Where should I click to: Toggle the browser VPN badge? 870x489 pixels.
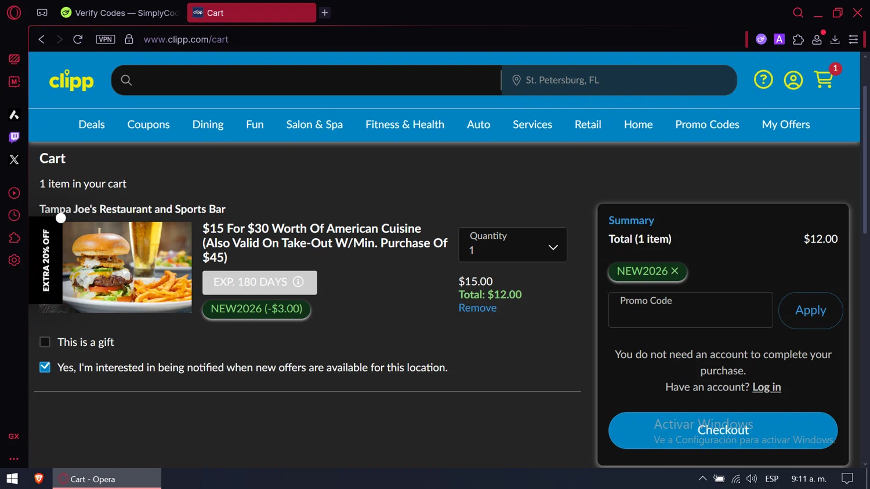pyautogui.click(x=106, y=39)
